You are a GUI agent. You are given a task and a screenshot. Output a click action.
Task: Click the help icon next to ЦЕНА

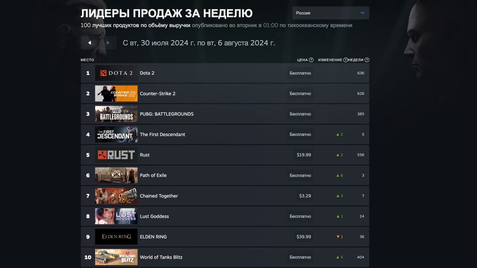pyautogui.click(x=311, y=60)
